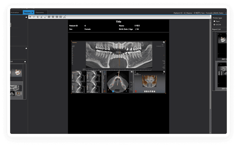
Task: Click the 3D volume rendering in report
Action: coord(150,82)
